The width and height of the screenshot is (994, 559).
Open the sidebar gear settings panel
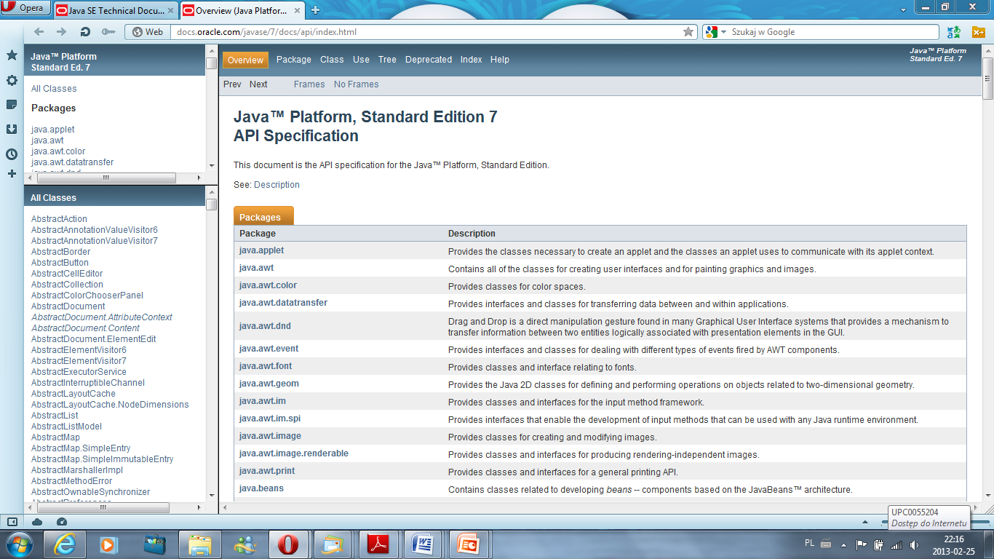pyautogui.click(x=12, y=80)
